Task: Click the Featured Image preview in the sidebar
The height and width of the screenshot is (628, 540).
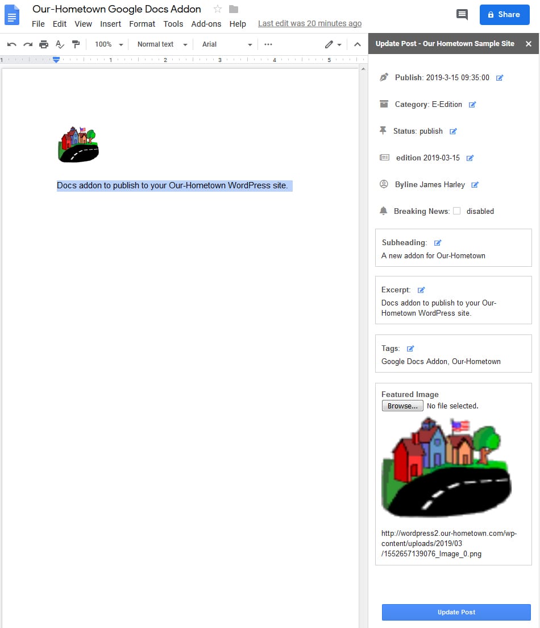Action: pos(446,466)
